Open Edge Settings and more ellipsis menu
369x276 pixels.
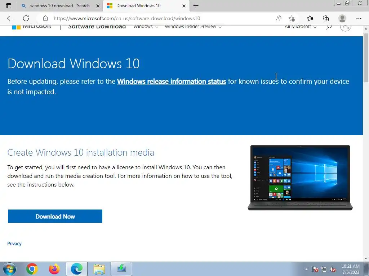[359, 18]
